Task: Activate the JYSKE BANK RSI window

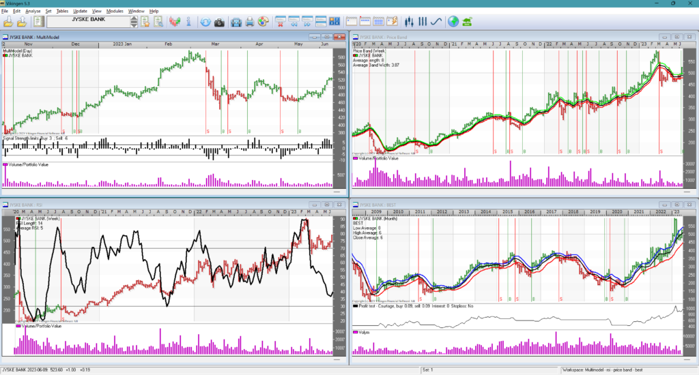Action: tap(26, 205)
